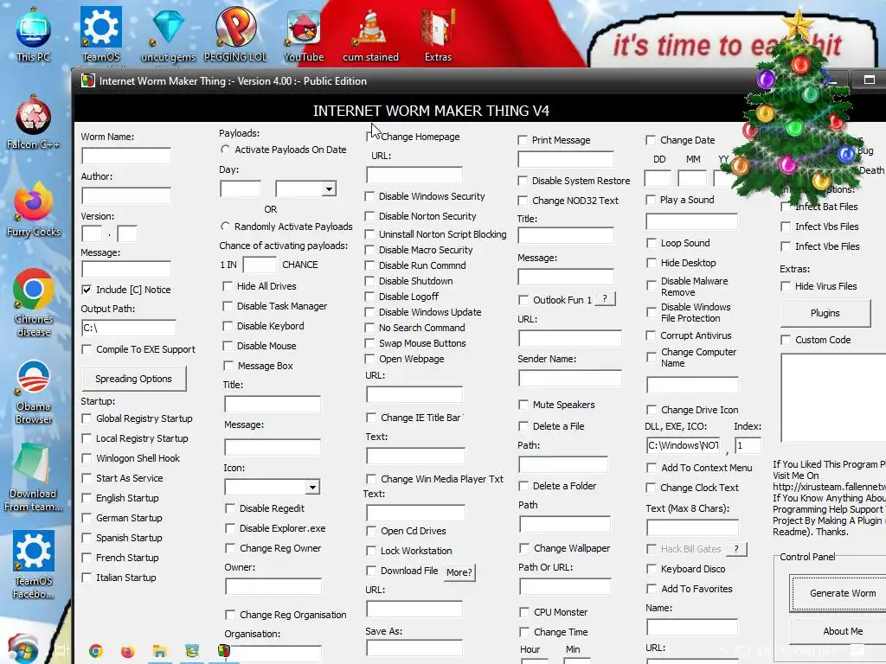Open the uncut gems desktop icon
Image resolution: width=886 pixels, height=664 pixels.
pyautogui.click(x=169, y=34)
